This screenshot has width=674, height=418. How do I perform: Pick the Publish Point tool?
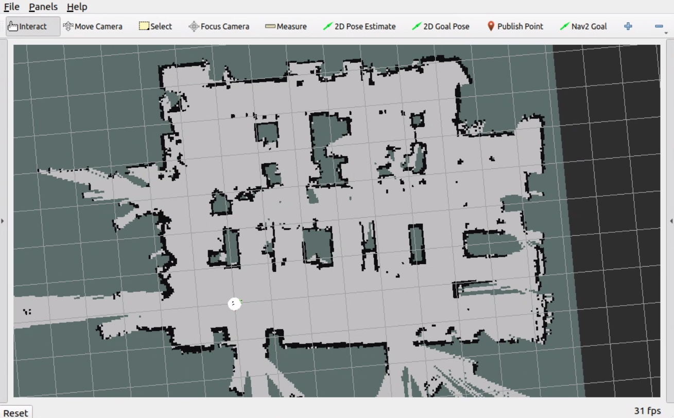(515, 26)
